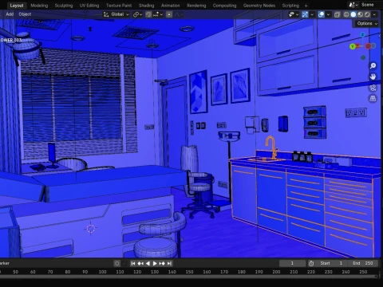Switch to the Geometry Nodes tab
The height and width of the screenshot is (287, 383).
(259, 6)
